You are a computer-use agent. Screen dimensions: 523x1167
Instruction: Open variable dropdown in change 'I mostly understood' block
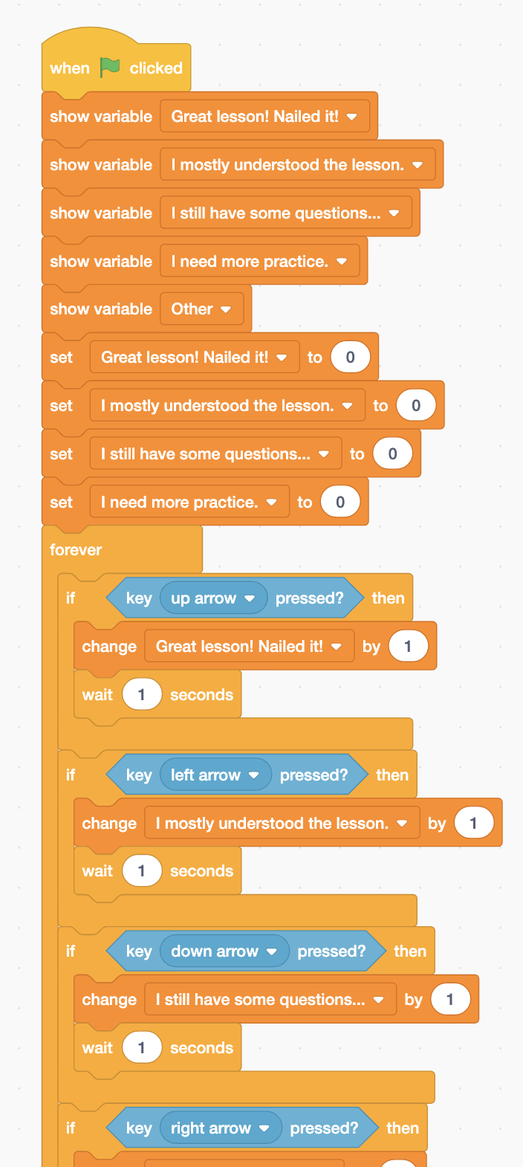pos(402,824)
